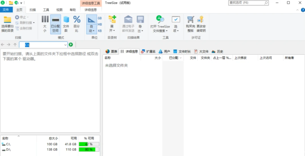The width and height of the screenshot is (305, 156).
Task: Open the 导出 export dropdown
Action: 140,24
